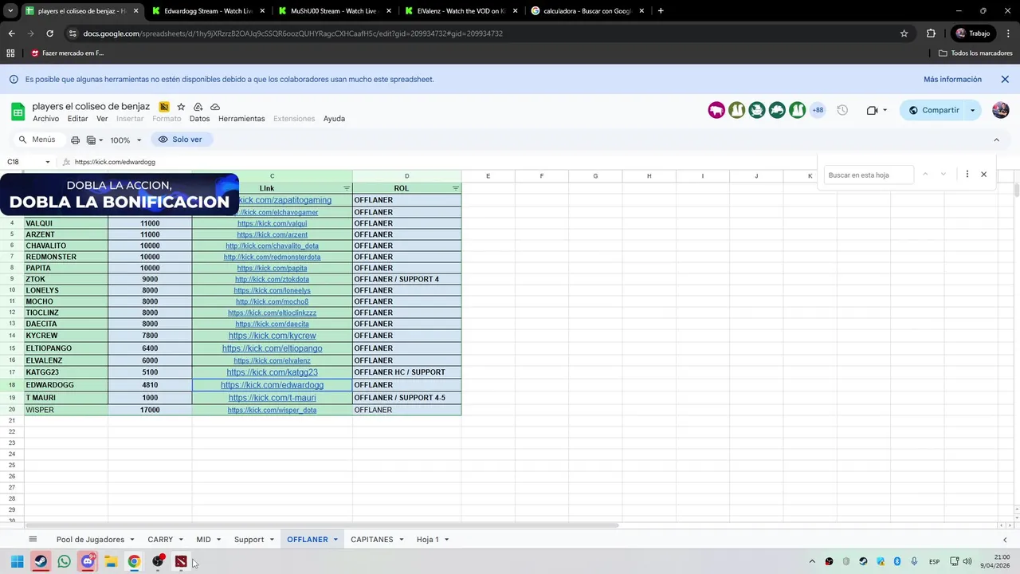Open File Explorer from the taskbar

coord(111,561)
